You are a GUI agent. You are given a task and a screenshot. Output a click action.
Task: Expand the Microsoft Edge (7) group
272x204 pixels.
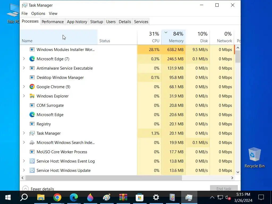pos(24,59)
